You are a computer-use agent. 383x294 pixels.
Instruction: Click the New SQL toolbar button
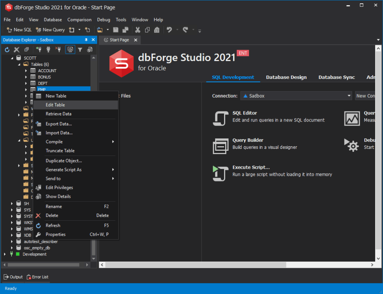pyautogui.click(x=19, y=30)
